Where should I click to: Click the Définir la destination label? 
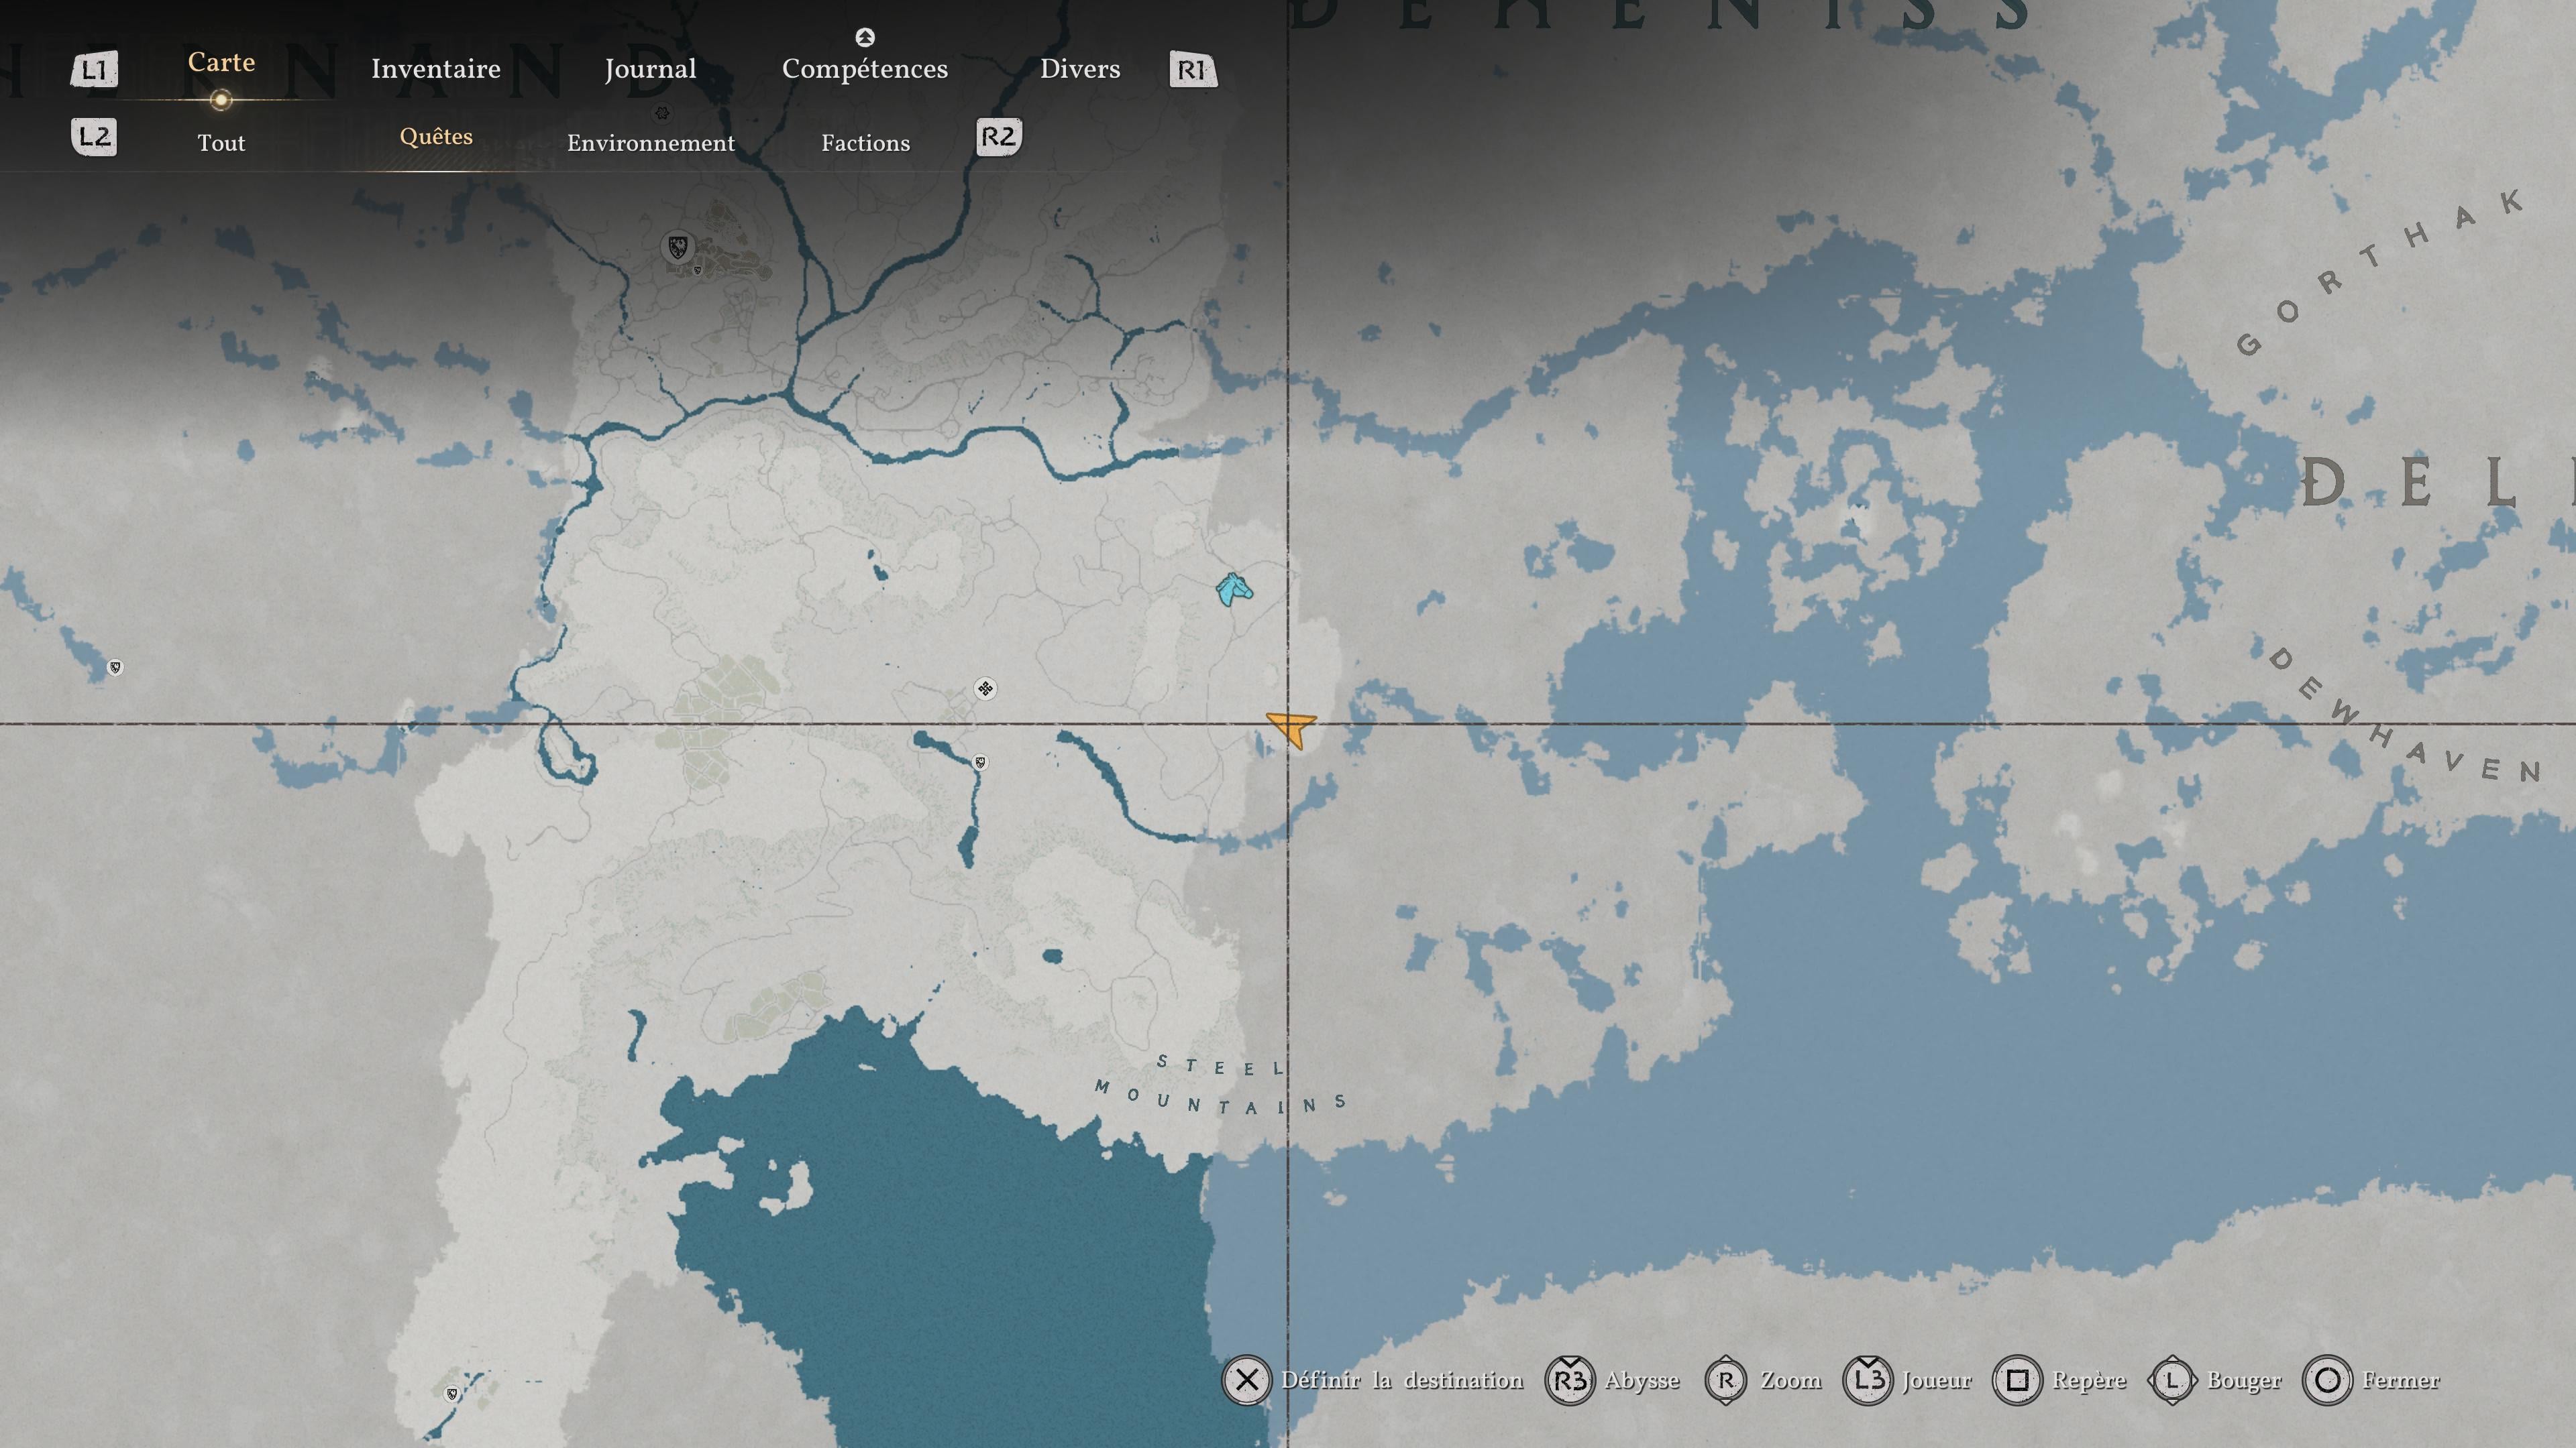[x=1402, y=1381]
